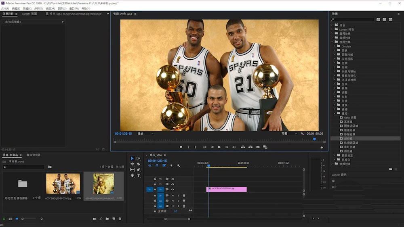Click the Add Marker button in Program Monitor

(181, 147)
